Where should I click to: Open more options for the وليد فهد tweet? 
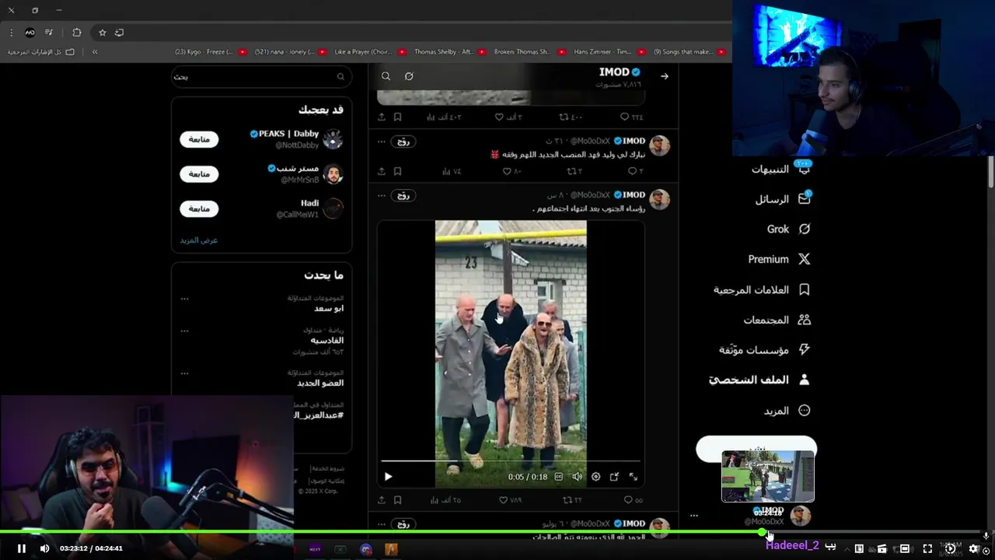point(382,142)
